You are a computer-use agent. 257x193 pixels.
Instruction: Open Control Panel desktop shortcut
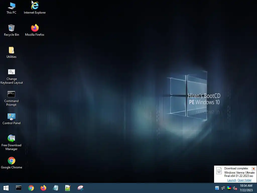(x=12, y=119)
